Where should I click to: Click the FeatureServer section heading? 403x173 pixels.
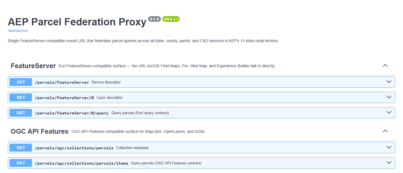[x=33, y=66]
